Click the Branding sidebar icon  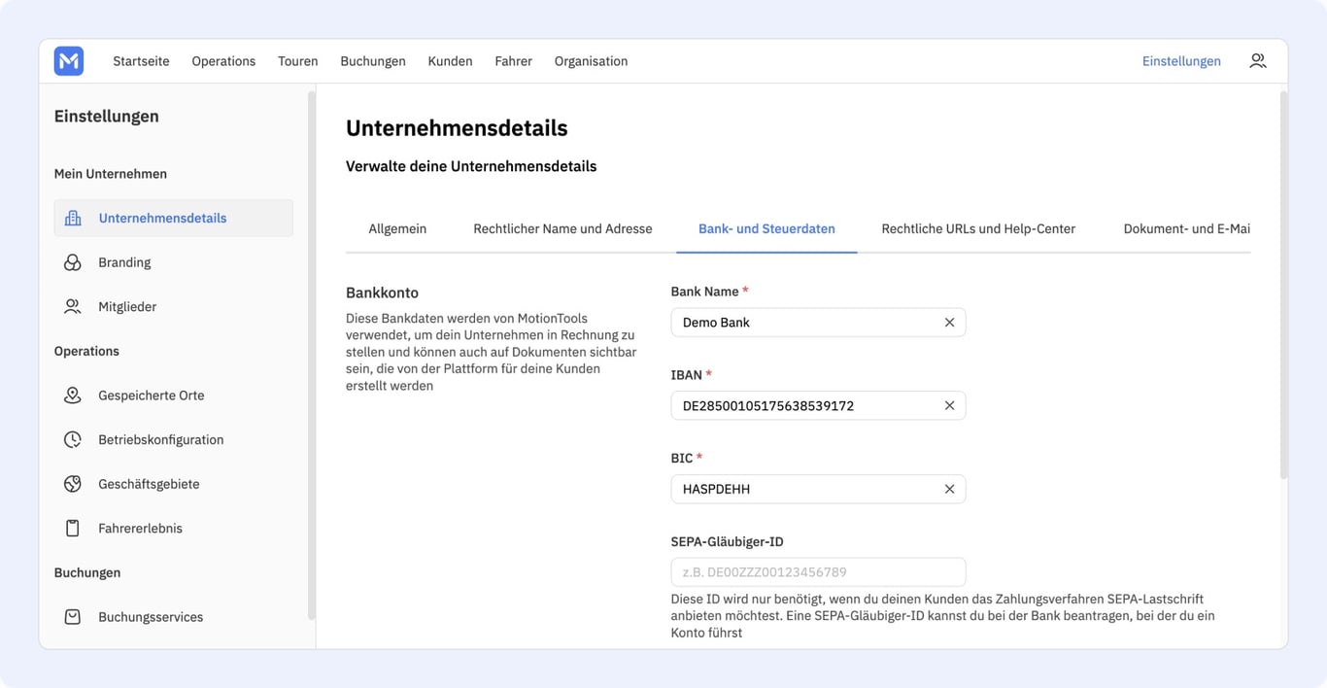tap(73, 262)
